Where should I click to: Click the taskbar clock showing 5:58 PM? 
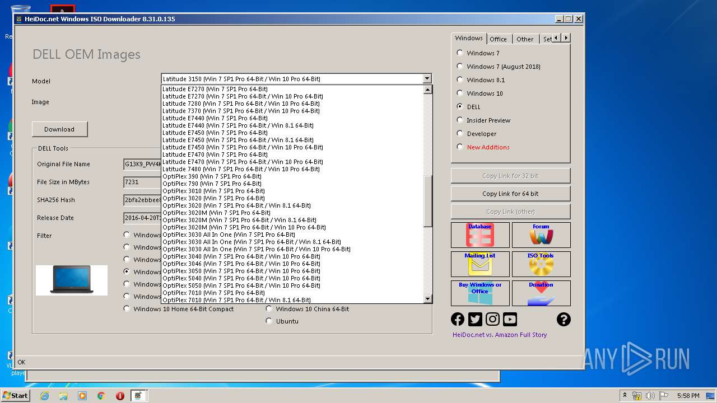coord(688,396)
